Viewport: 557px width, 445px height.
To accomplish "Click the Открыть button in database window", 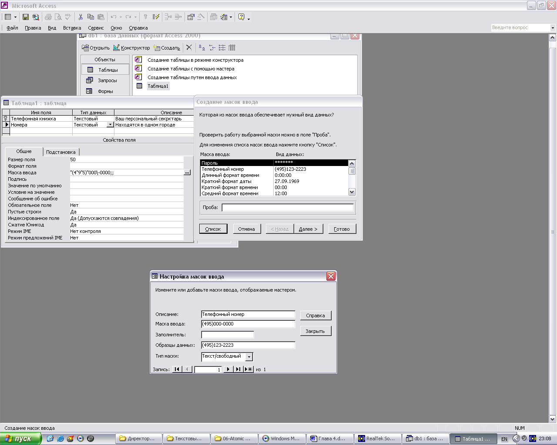I will [96, 48].
